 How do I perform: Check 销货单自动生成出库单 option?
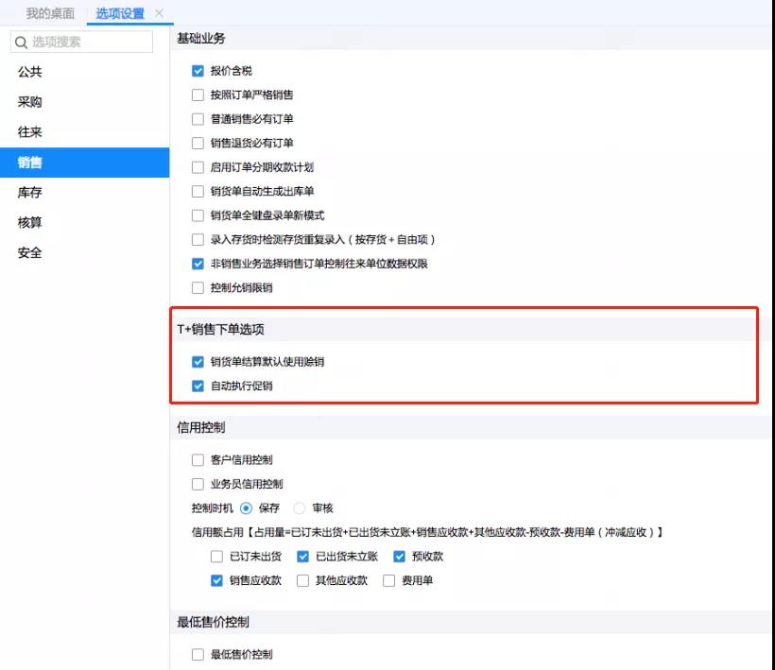198,191
